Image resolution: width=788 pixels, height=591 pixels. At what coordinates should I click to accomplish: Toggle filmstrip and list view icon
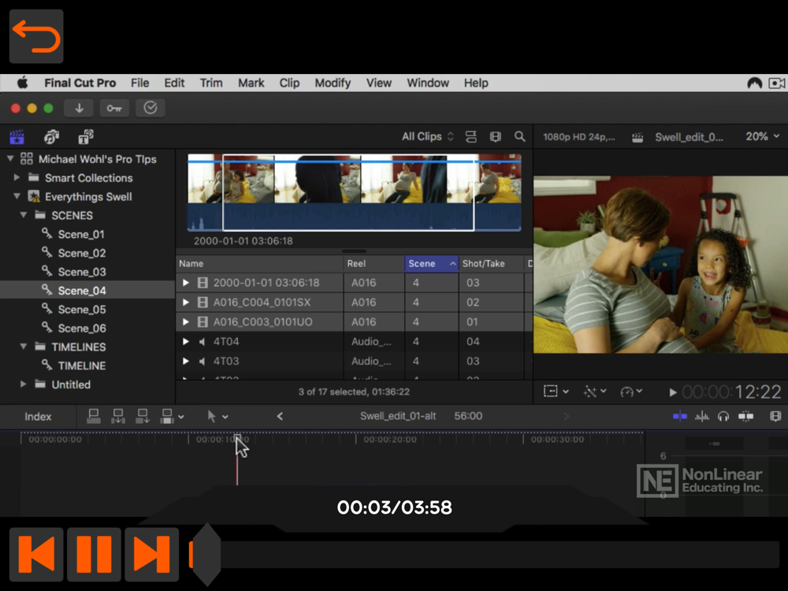click(496, 136)
